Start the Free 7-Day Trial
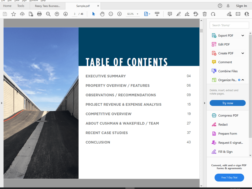 coord(229,177)
